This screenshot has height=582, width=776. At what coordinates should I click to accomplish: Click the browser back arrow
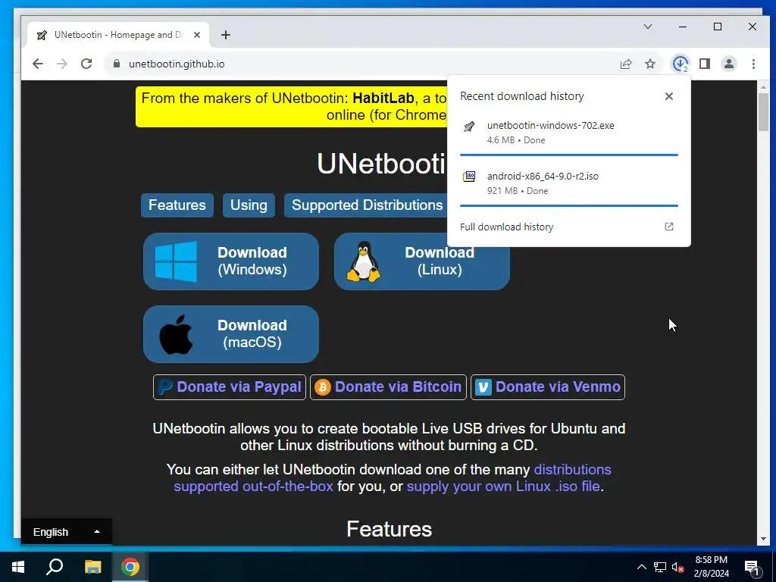point(38,64)
